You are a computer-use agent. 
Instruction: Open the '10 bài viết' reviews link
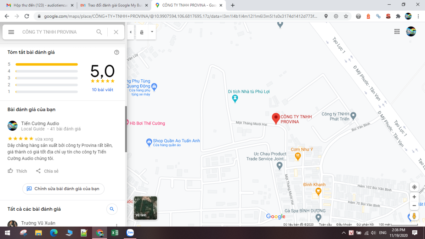coord(102,90)
